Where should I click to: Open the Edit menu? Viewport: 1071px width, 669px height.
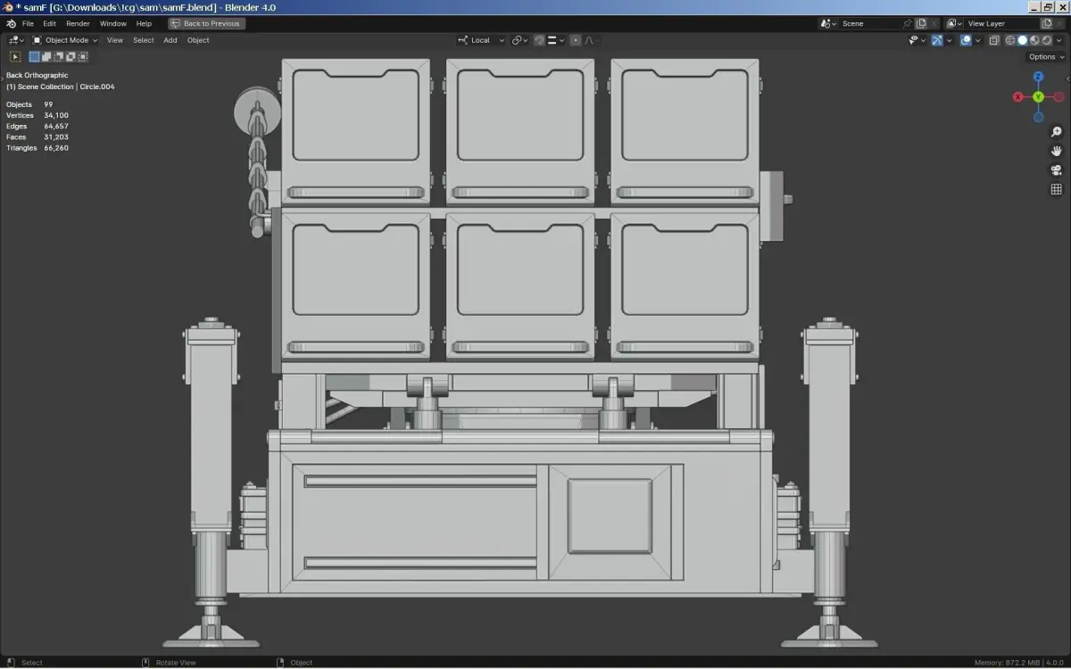tap(49, 23)
